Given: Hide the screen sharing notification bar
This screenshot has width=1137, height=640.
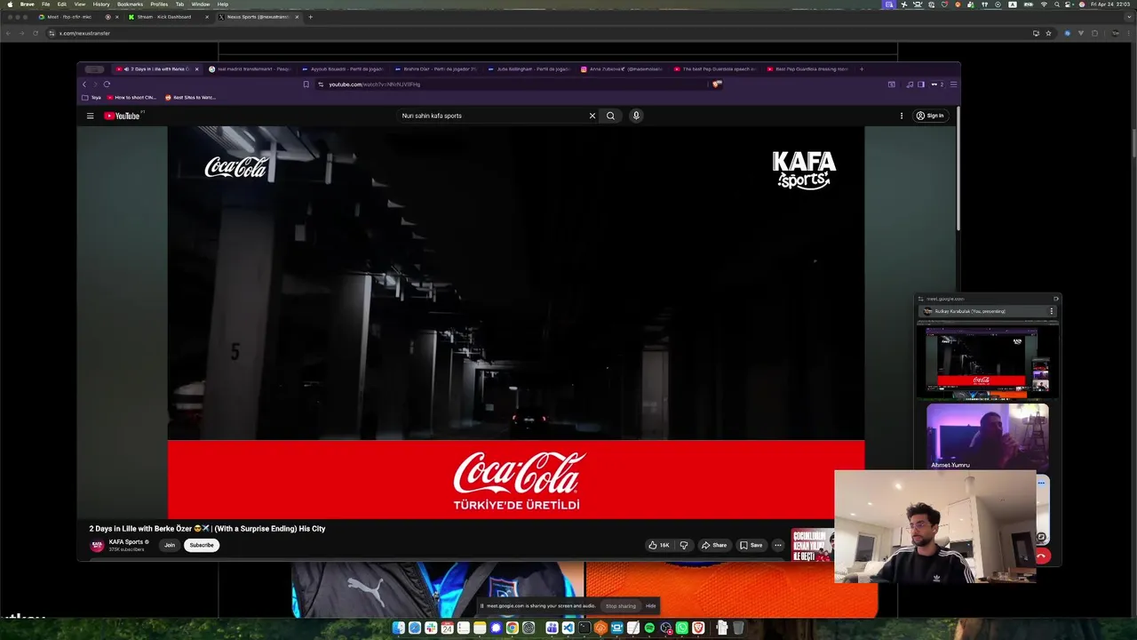Looking at the screenshot, I should 651,606.
